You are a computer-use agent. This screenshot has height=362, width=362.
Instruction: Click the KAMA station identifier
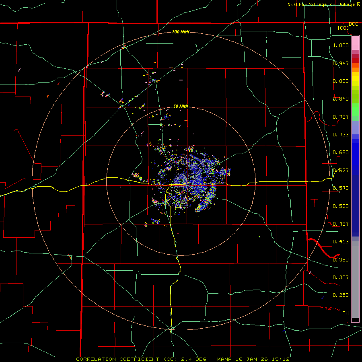pyautogui.click(x=224, y=359)
